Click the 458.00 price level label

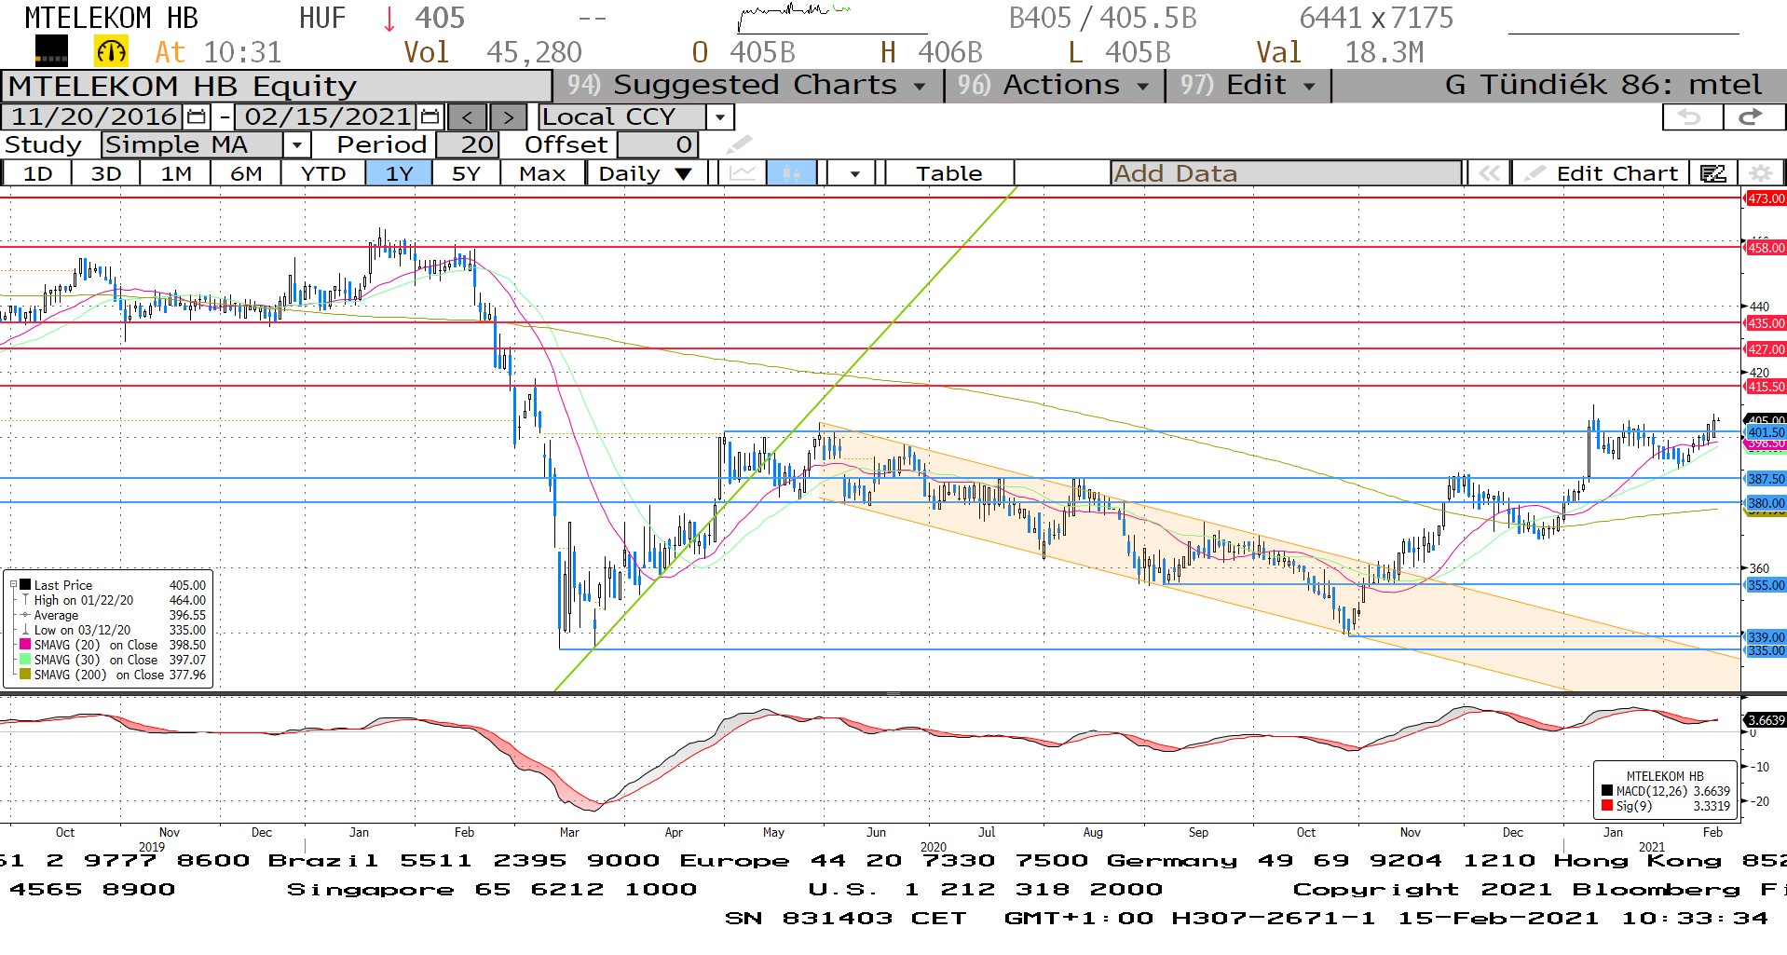[x=1766, y=248]
